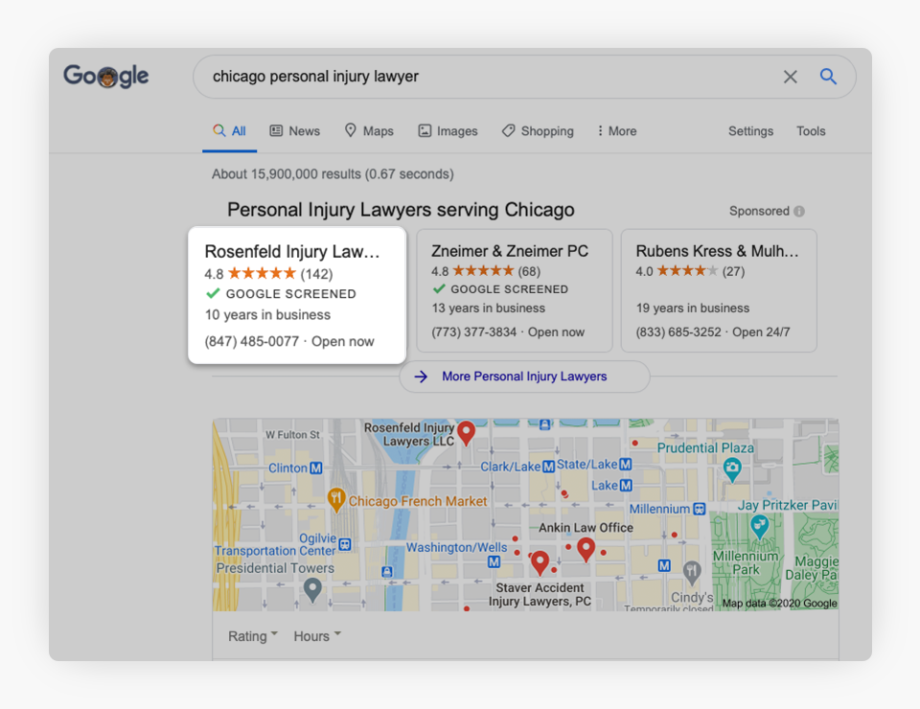Click the Sponsored info icon
The width and height of the screenshot is (920, 709).
[x=799, y=211]
